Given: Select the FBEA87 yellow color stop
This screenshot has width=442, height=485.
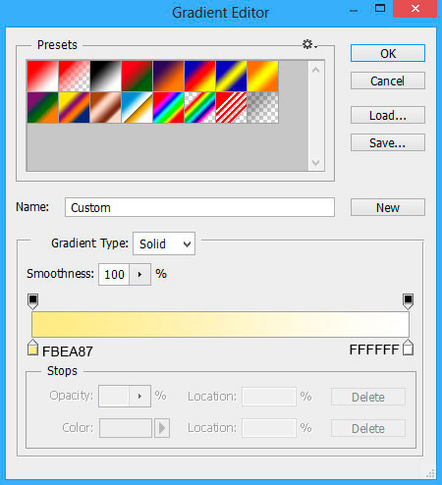Looking at the screenshot, I should pos(32,348).
